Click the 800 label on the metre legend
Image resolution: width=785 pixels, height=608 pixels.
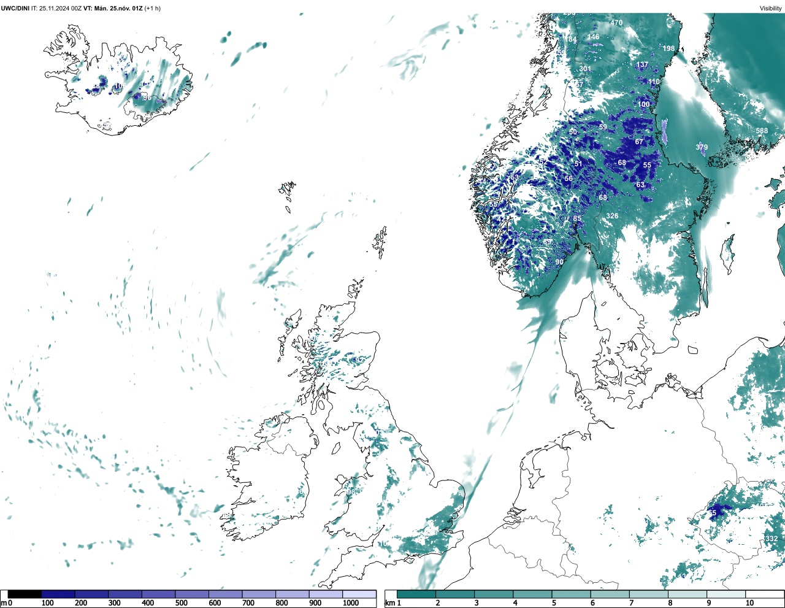[x=281, y=603]
